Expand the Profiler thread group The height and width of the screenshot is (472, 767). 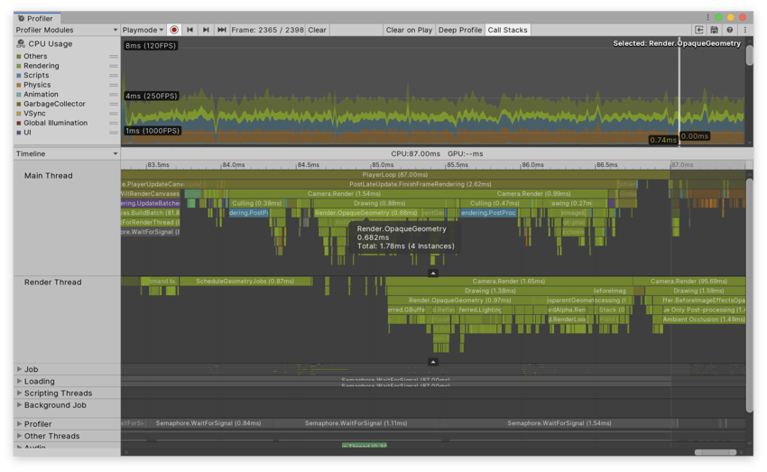(19, 423)
